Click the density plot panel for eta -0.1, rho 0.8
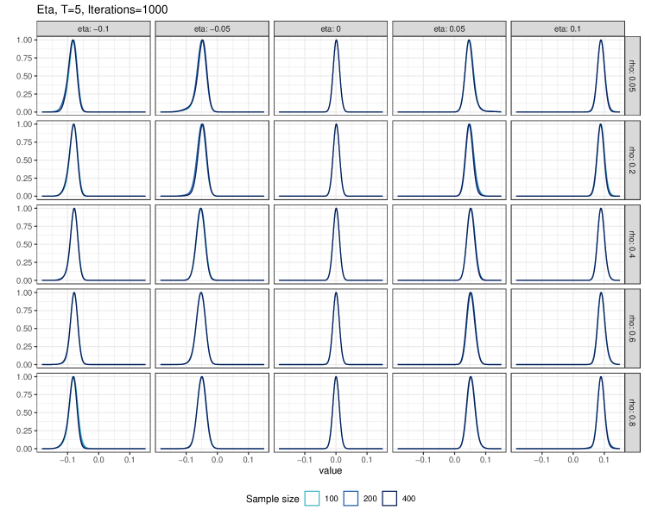The image size is (645, 516). (x=93, y=413)
